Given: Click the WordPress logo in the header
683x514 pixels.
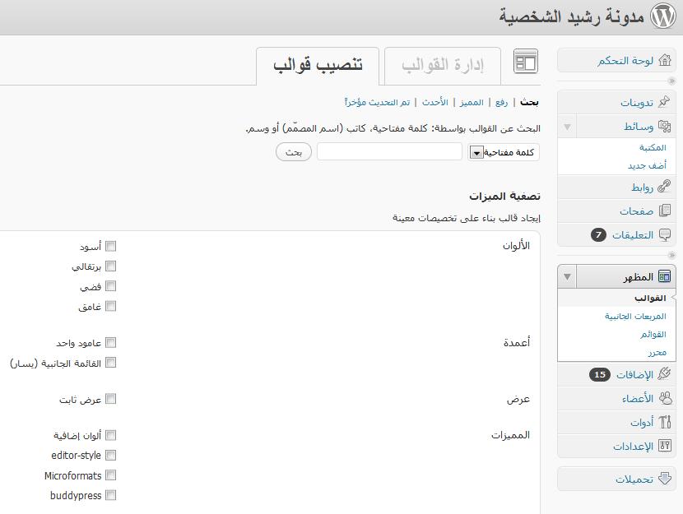Looking at the screenshot, I should tap(662, 16).
